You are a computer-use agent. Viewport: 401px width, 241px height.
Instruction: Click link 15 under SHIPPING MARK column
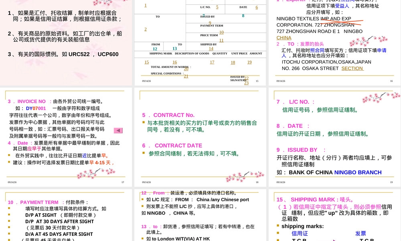(146, 62)
